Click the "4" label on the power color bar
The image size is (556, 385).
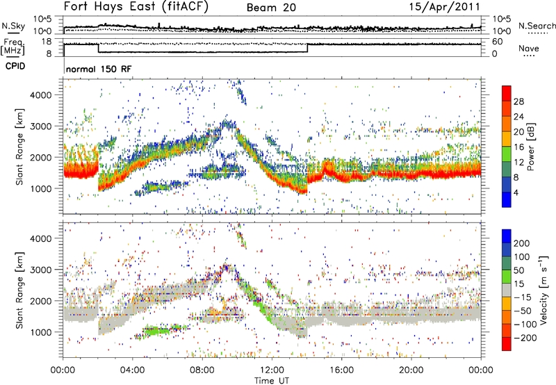(x=516, y=192)
